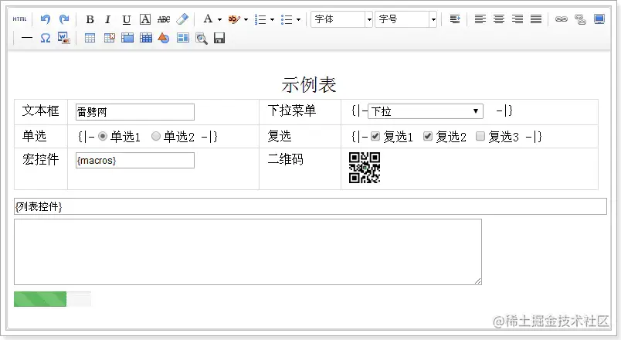Clear formatting with the eraser icon
621x340 pixels.
[182, 19]
